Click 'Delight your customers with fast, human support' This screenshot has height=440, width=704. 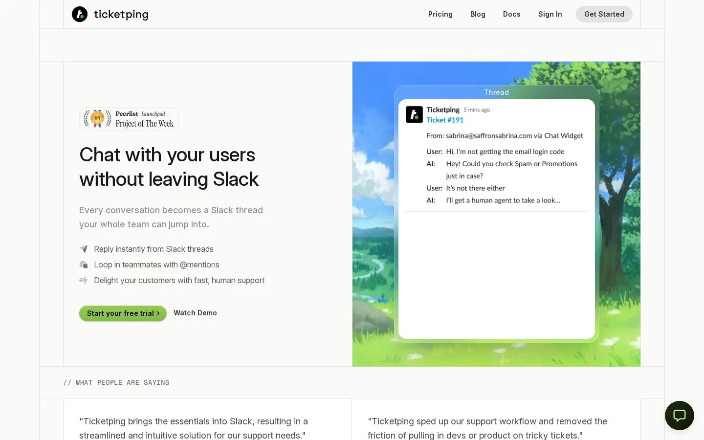179,280
